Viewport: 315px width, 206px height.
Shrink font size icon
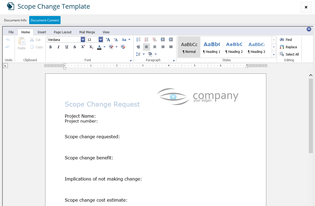click(116, 40)
